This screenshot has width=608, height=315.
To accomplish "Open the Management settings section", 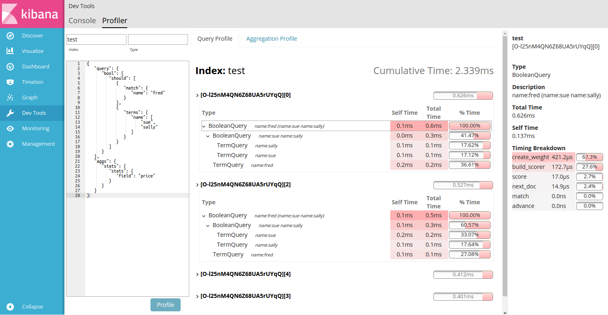I will tap(9, 144).
